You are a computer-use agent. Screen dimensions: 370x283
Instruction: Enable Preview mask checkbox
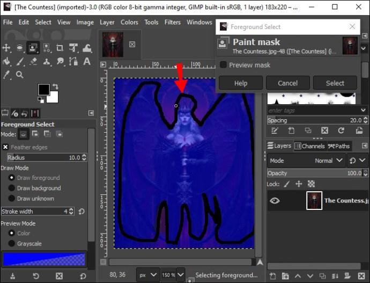(223, 65)
